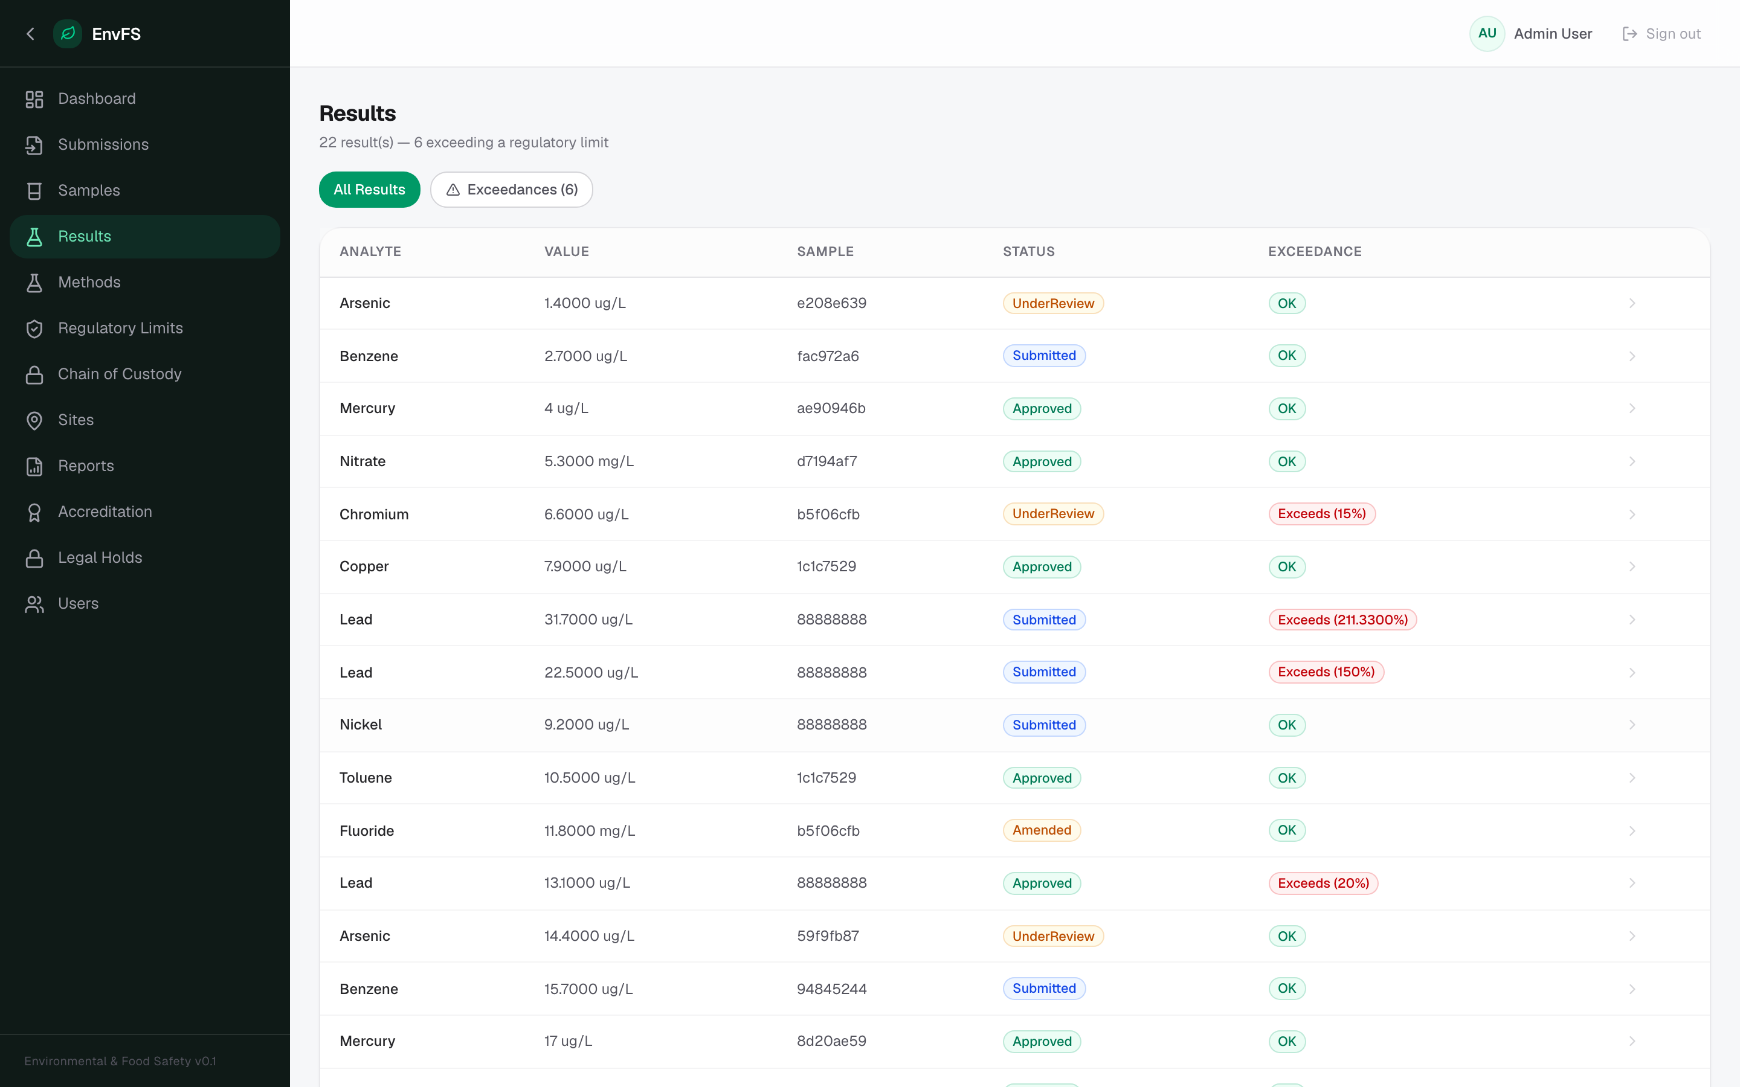Click the Lead 22.5000 ug/L value
Image resolution: width=1740 pixels, height=1087 pixels.
[591, 673]
